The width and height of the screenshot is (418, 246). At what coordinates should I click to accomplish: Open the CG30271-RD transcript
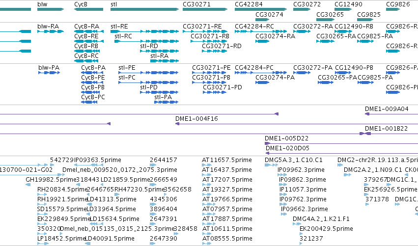point(215,51)
